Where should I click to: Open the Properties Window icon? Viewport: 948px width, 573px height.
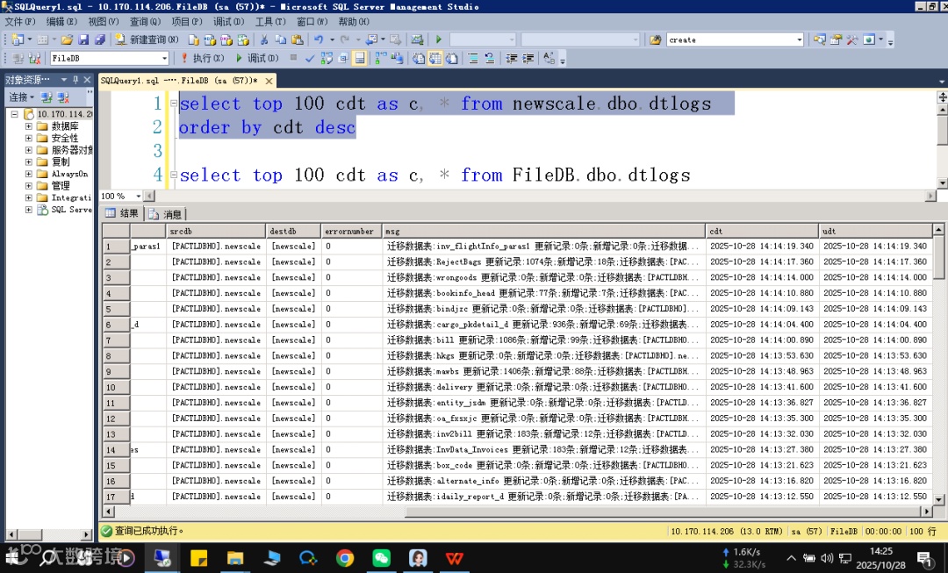(x=837, y=39)
